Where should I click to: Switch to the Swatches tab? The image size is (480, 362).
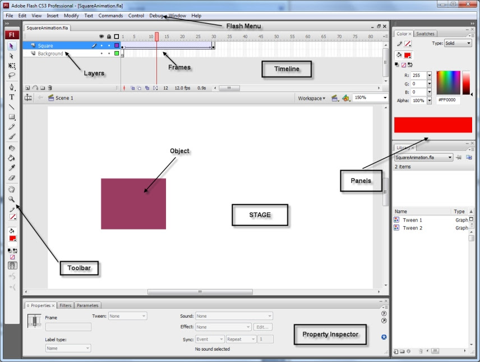point(425,34)
